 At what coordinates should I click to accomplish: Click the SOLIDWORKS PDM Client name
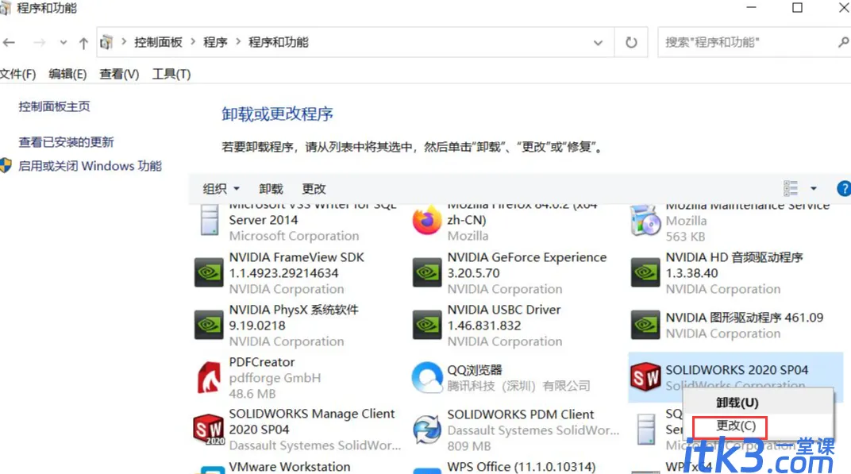[521, 414]
